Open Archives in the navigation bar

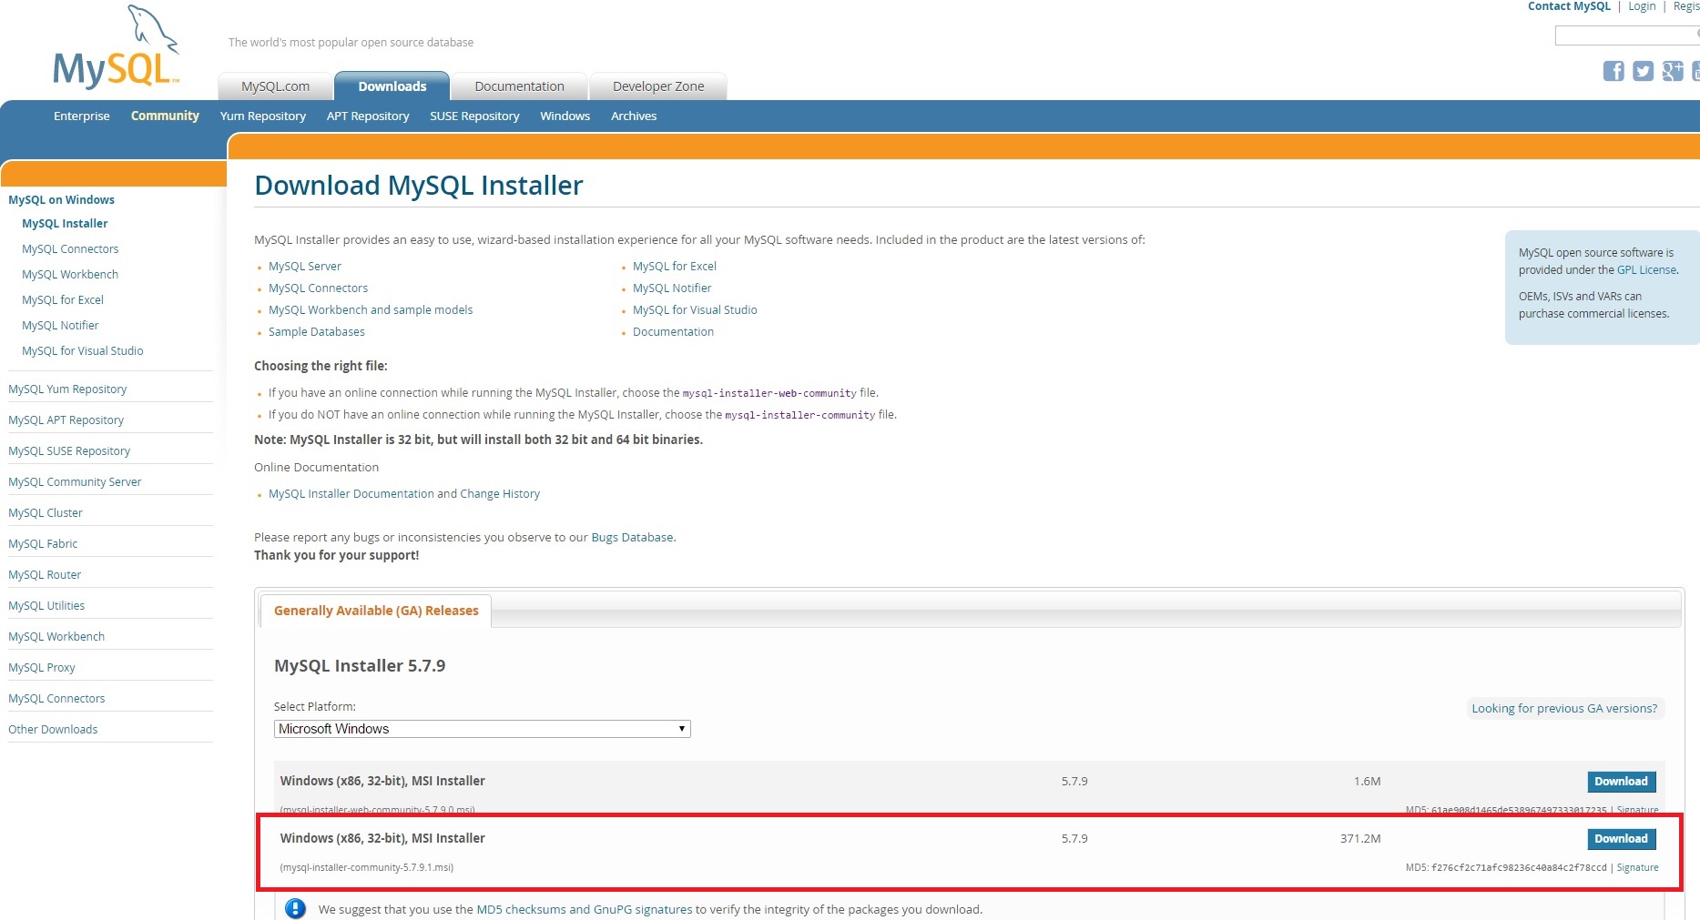click(634, 116)
